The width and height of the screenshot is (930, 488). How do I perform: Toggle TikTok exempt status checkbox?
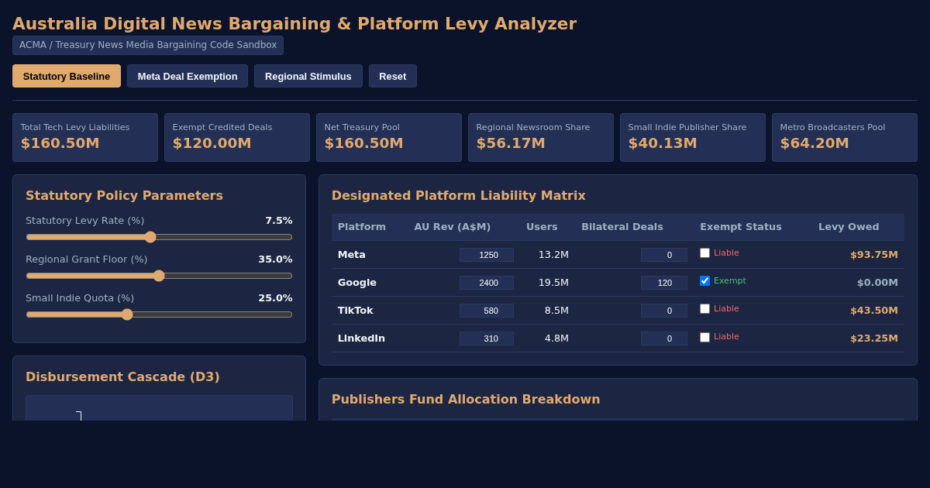[704, 309]
